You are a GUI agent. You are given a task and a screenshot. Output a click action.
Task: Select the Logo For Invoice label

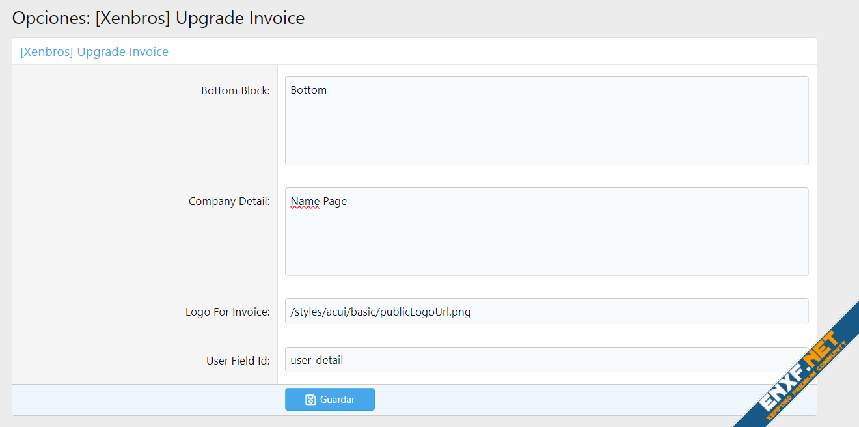point(227,312)
